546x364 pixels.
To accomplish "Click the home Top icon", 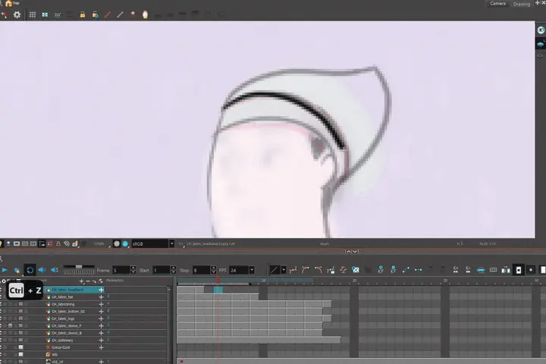I will tap(8, 3).
